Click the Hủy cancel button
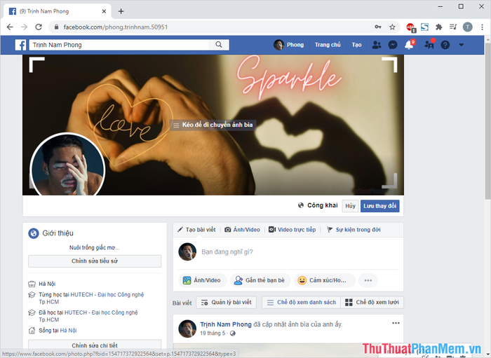 350,206
